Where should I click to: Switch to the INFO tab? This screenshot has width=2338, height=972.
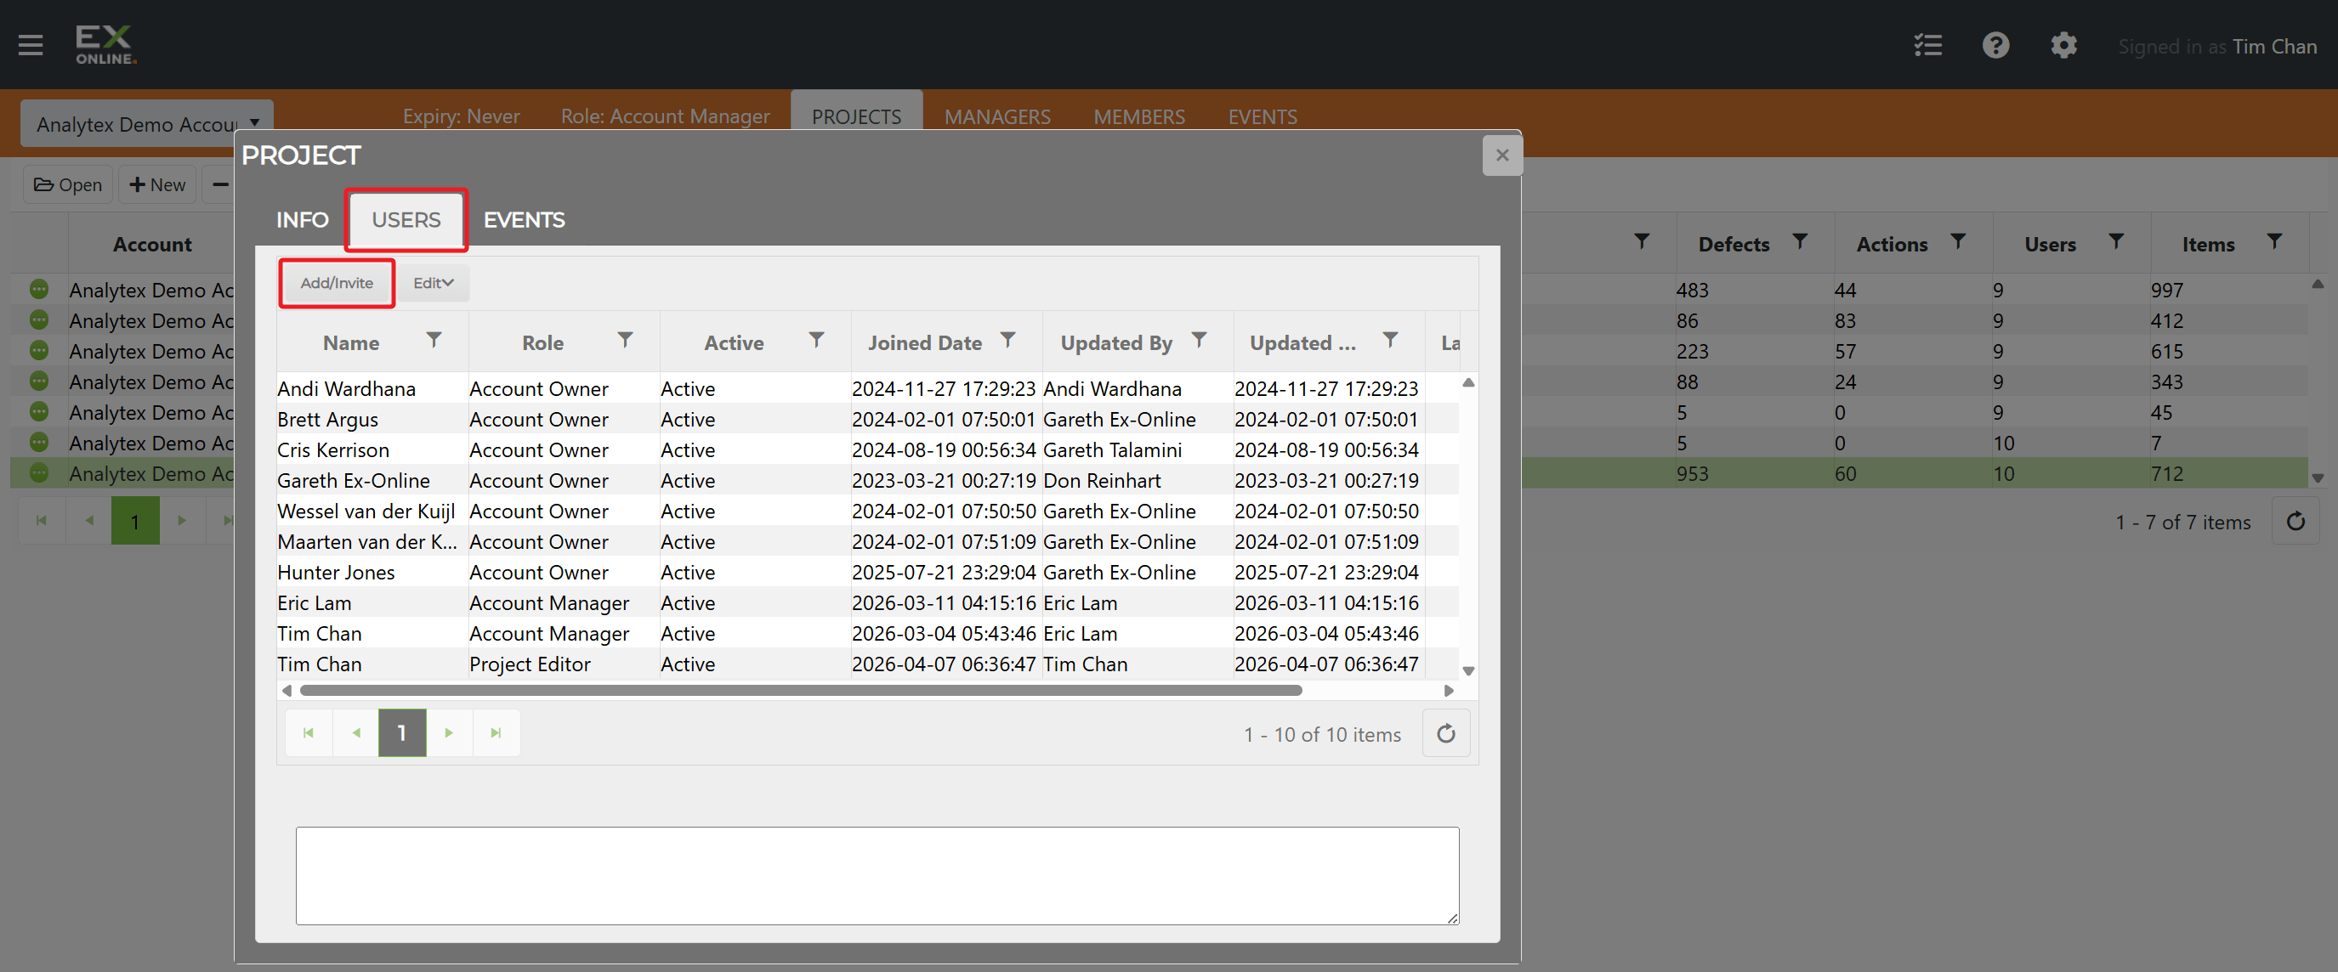tap(302, 219)
